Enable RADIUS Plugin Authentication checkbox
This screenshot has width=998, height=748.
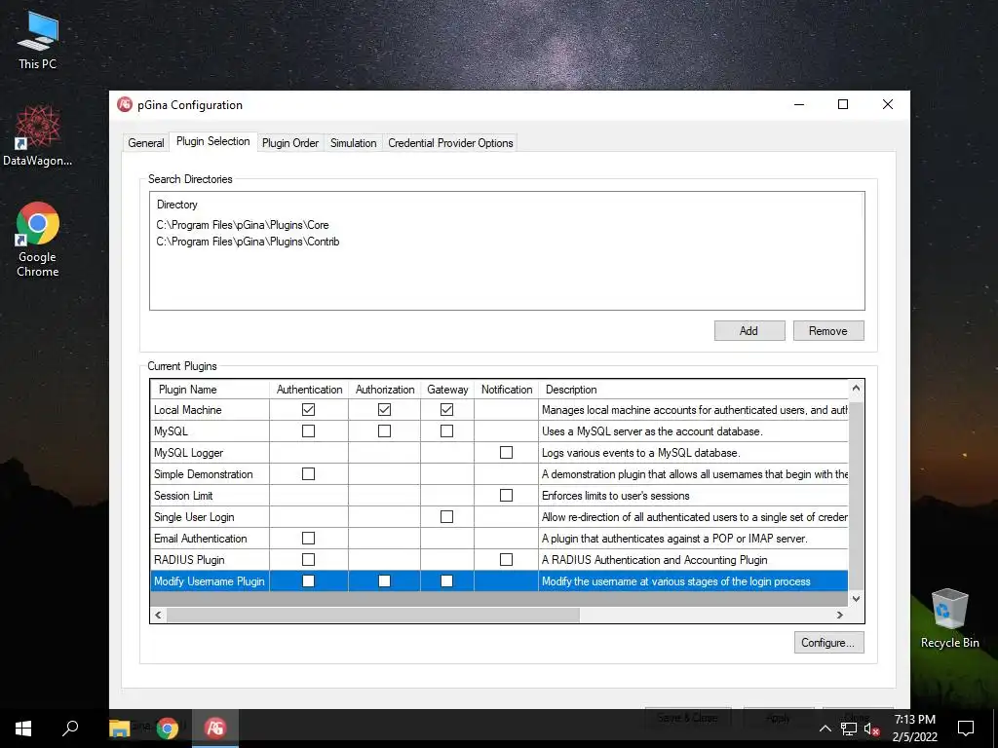tap(308, 559)
